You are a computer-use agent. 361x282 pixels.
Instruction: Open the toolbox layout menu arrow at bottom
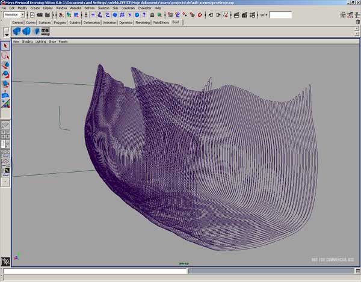pyautogui.click(x=5, y=182)
